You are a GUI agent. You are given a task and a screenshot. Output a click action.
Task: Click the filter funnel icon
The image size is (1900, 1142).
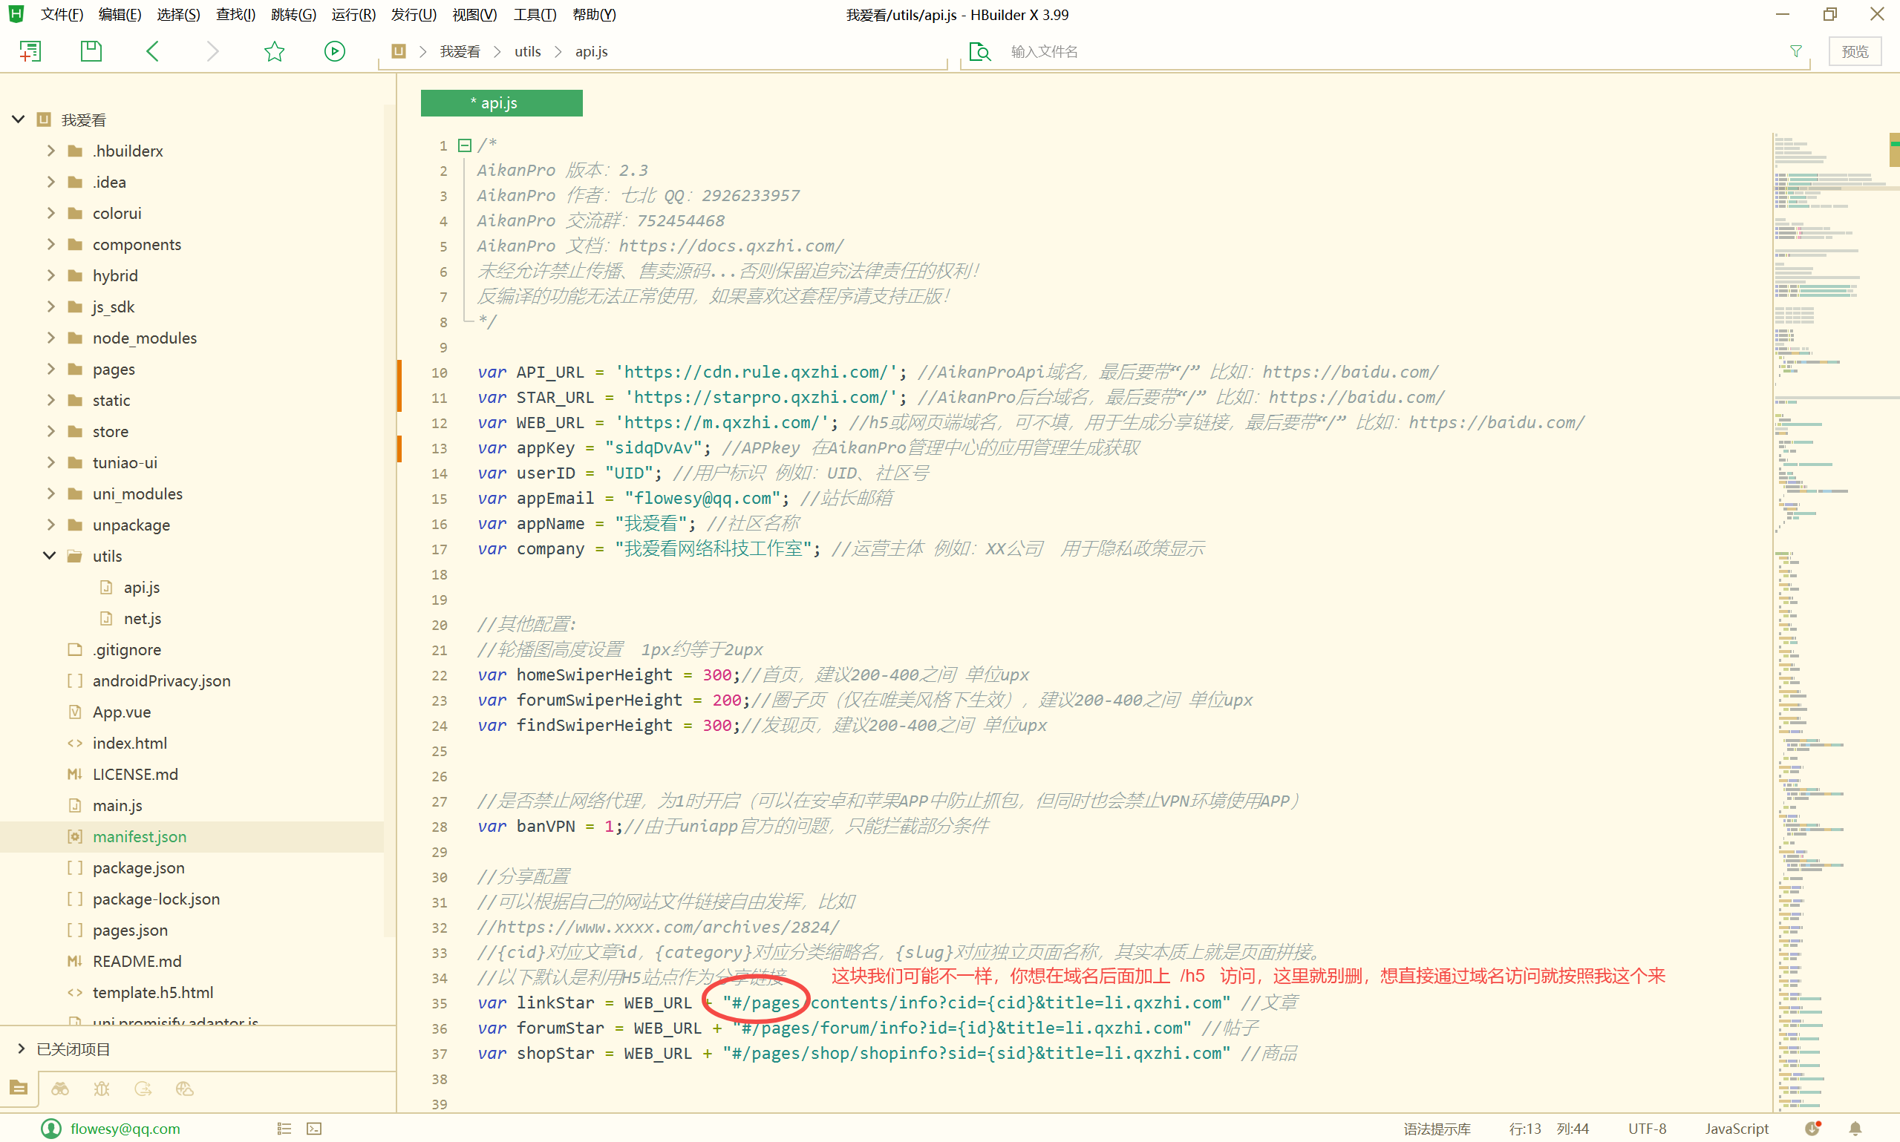(1795, 51)
